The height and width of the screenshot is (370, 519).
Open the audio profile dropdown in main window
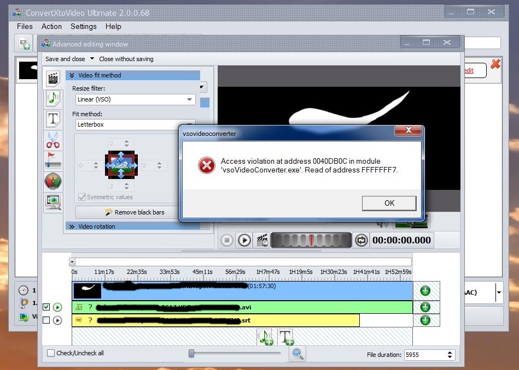tap(499, 293)
